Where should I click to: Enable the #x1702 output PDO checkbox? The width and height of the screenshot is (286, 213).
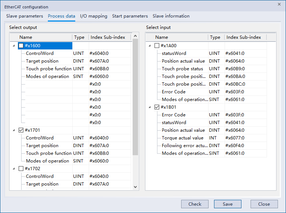point(21,169)
